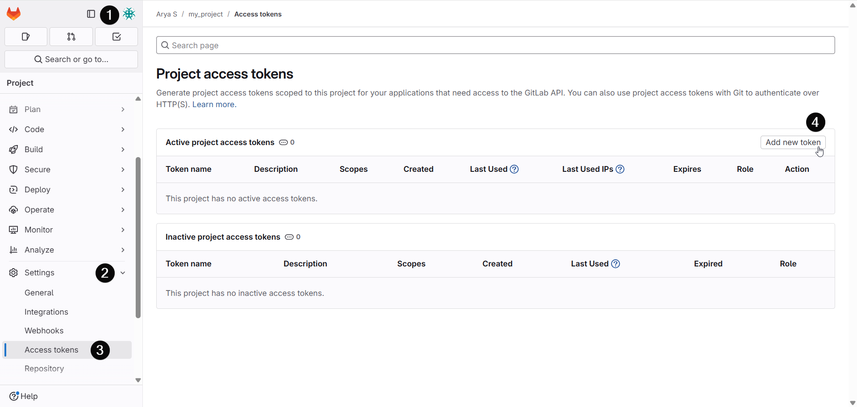
Task: Open the Last Used help question mark
Action: pos(514,169)
